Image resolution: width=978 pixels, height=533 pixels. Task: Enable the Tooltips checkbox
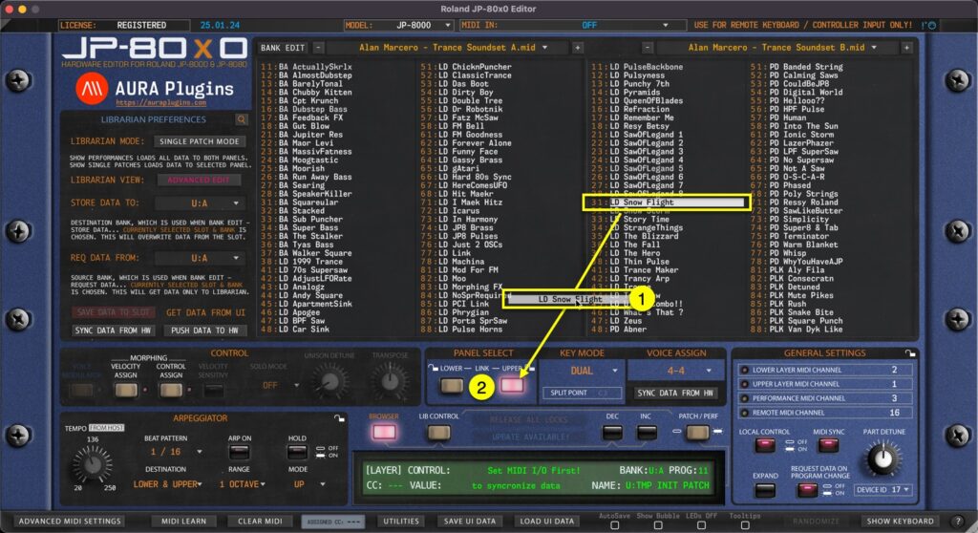pyautogui.click(x=745, y=525)
